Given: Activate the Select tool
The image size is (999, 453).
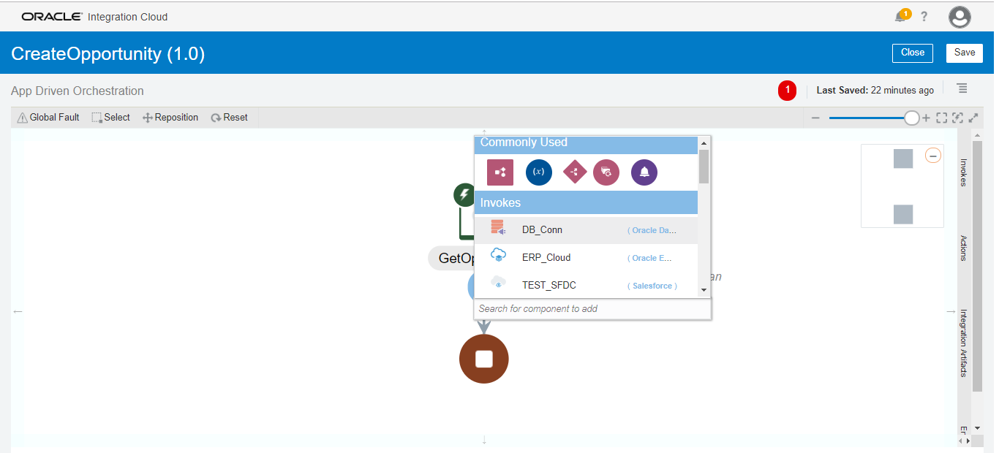Looking at the screenshot, I should click(x=110, y=118).
